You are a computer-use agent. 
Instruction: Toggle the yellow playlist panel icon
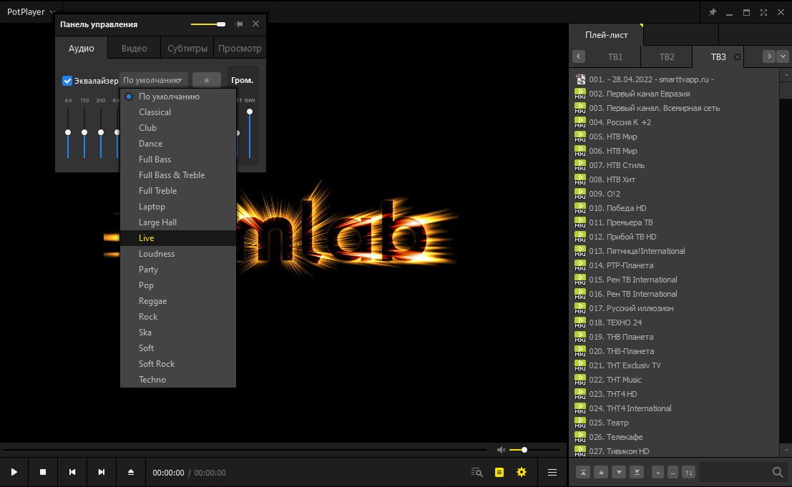tap(499, 472)
